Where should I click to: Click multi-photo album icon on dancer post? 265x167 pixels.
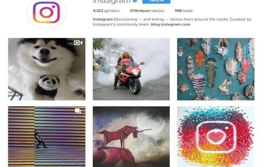tap(78, 111)
